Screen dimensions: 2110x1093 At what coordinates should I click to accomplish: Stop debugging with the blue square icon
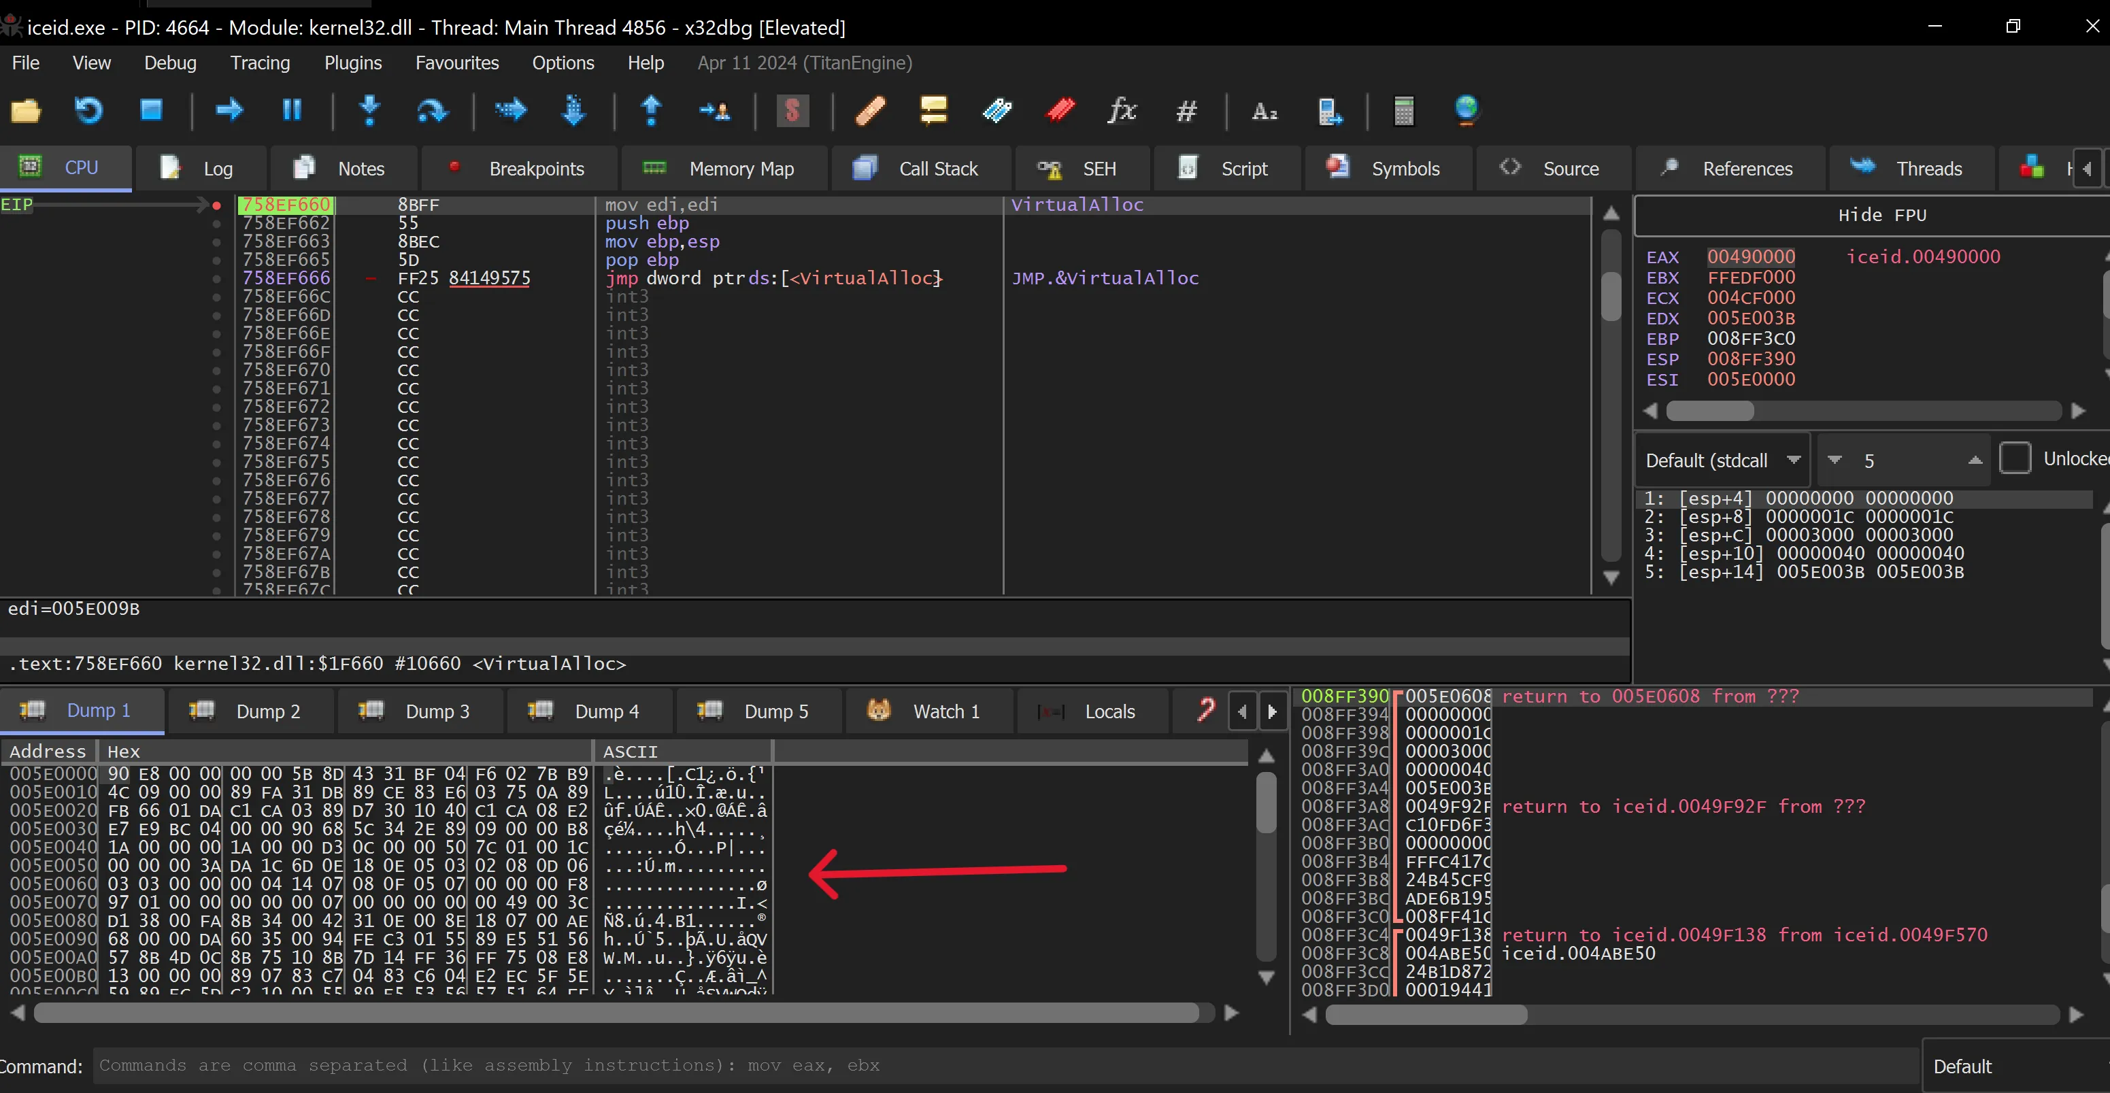pyautogui.click(x=152, y=111)
